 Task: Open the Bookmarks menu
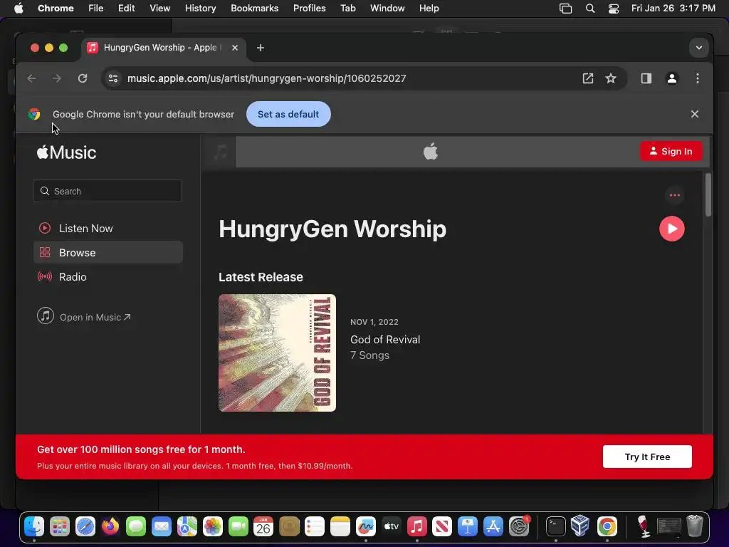[x=254, y=9]
